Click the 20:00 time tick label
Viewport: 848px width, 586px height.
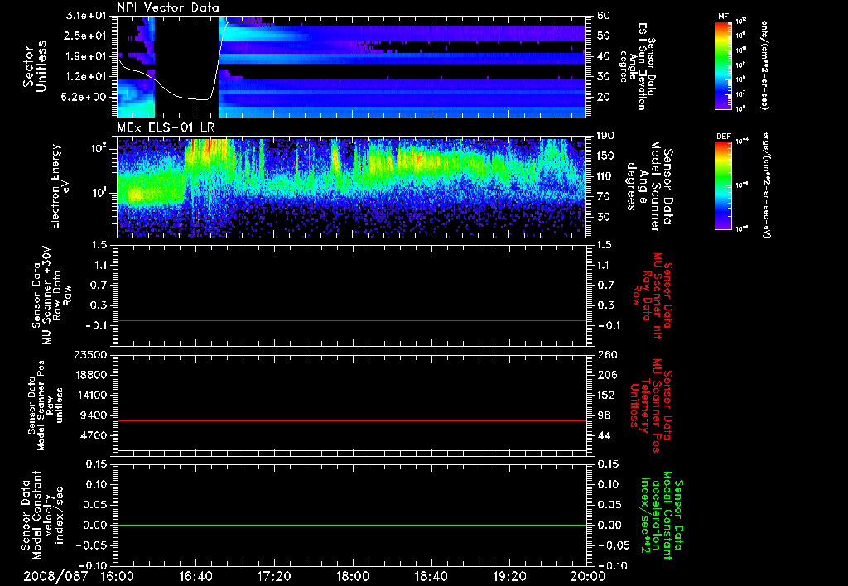(x=588, y=576)
